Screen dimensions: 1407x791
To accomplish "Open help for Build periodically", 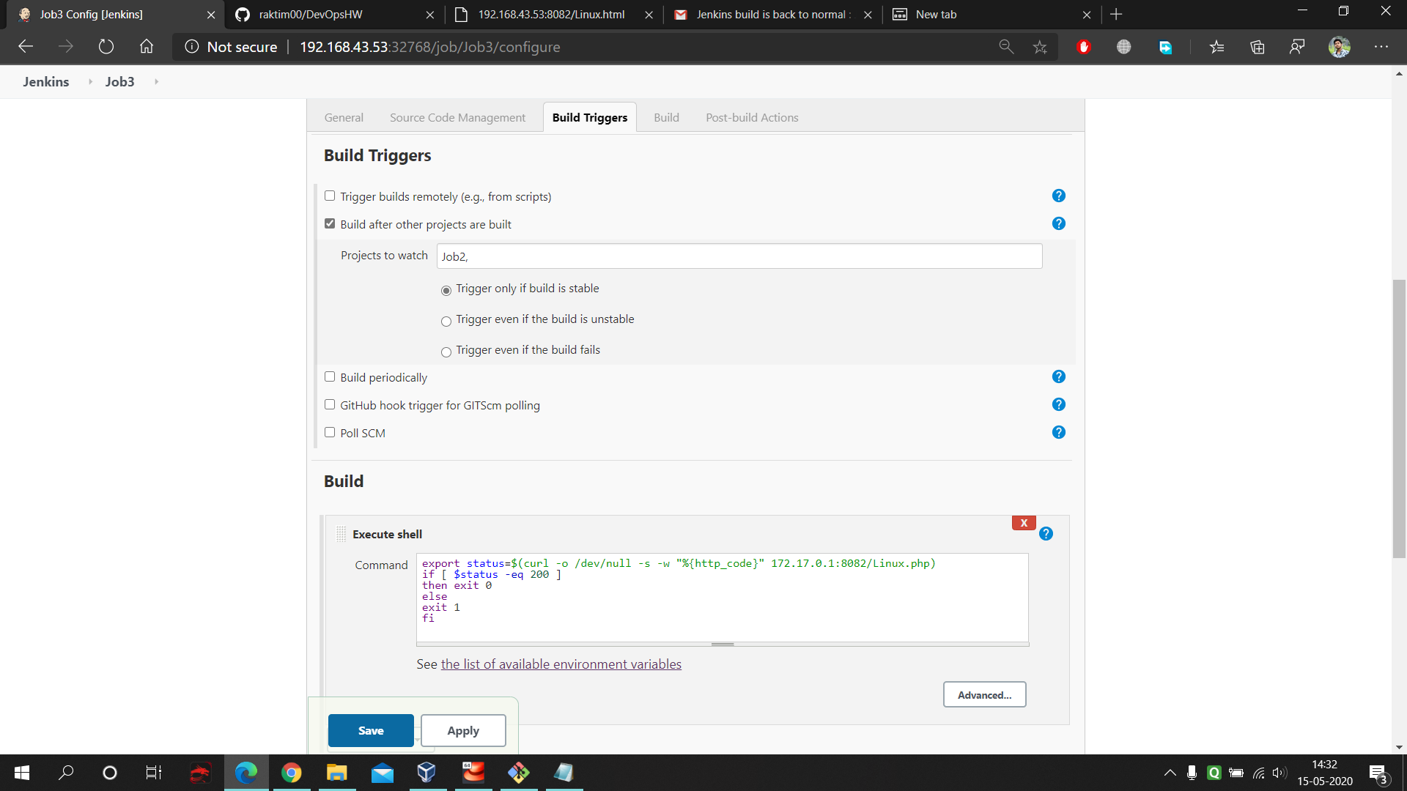I will point(1058,376).
